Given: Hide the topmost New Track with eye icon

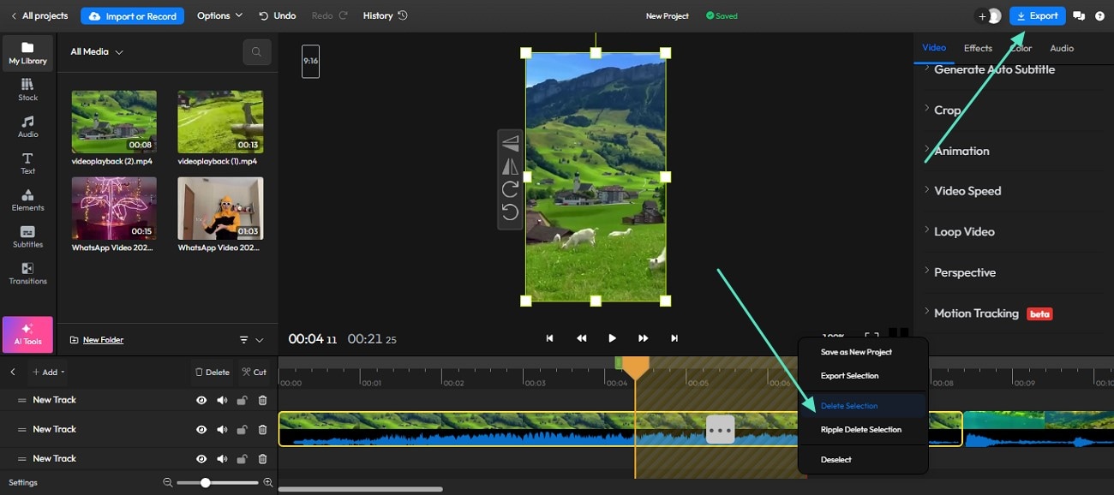Looking at the screenshot, I should pos(201,400).
